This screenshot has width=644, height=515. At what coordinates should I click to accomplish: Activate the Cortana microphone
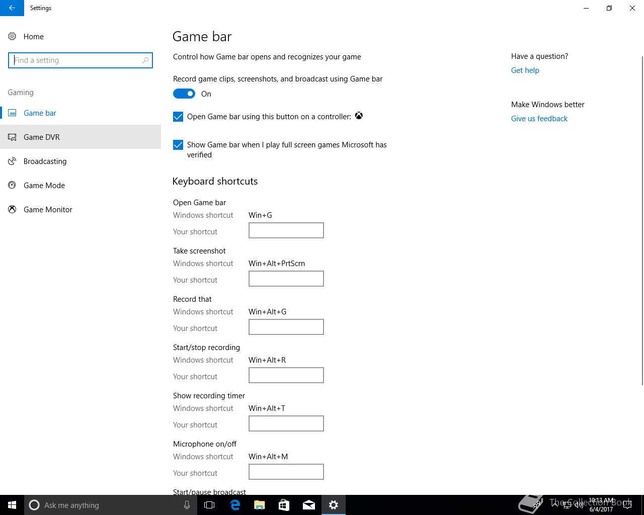click(187, 505)
